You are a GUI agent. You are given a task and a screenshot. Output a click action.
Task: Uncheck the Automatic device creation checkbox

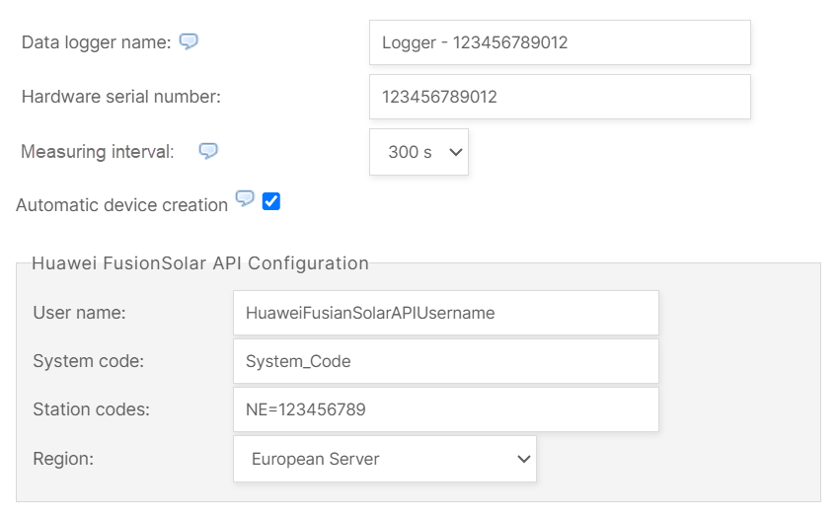tap(271, 202)
